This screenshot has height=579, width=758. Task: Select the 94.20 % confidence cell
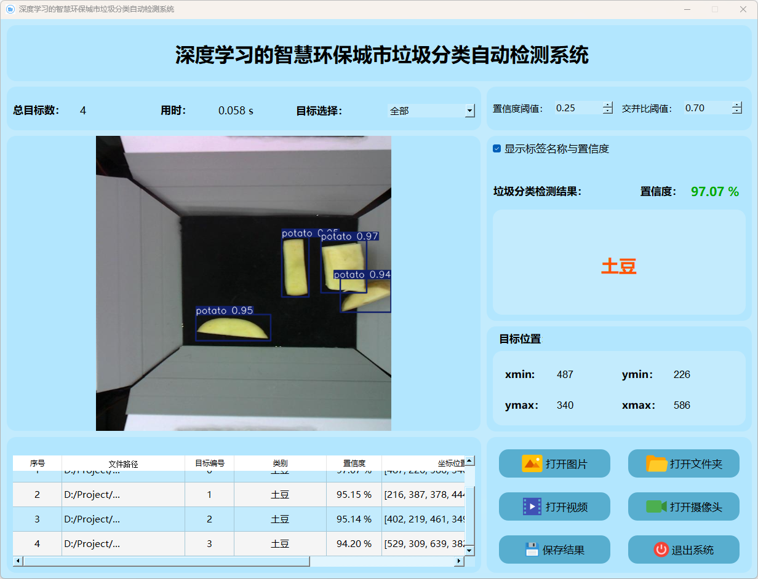tap(354, 543)
